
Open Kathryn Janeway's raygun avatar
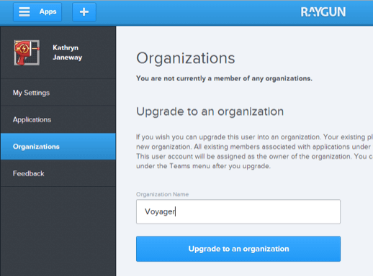click(x=27, y=52)
